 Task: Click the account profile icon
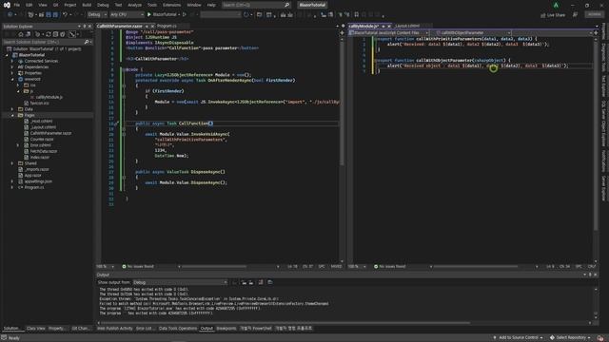tap(556, 5)
